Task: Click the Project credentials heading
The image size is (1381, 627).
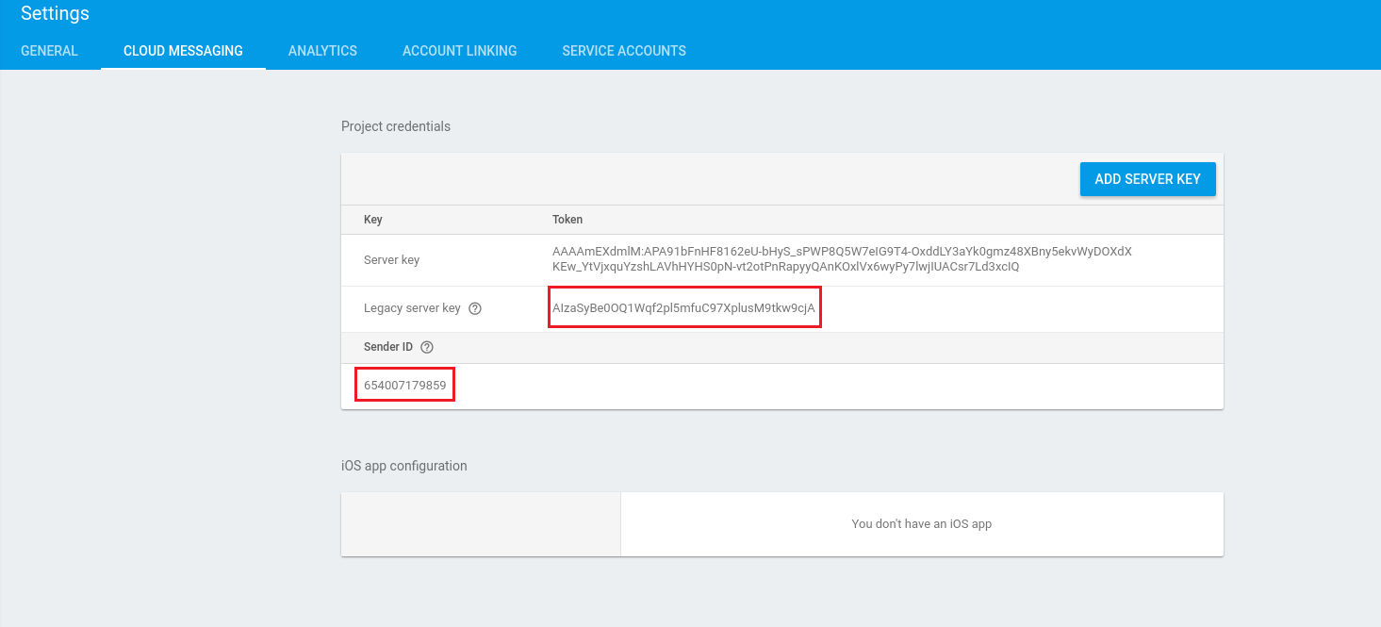Action: pos(396,126)
